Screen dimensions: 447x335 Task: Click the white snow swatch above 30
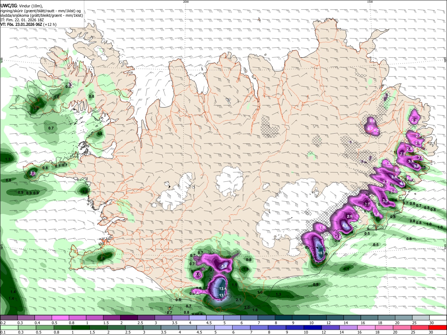click(x=438, y=318)
